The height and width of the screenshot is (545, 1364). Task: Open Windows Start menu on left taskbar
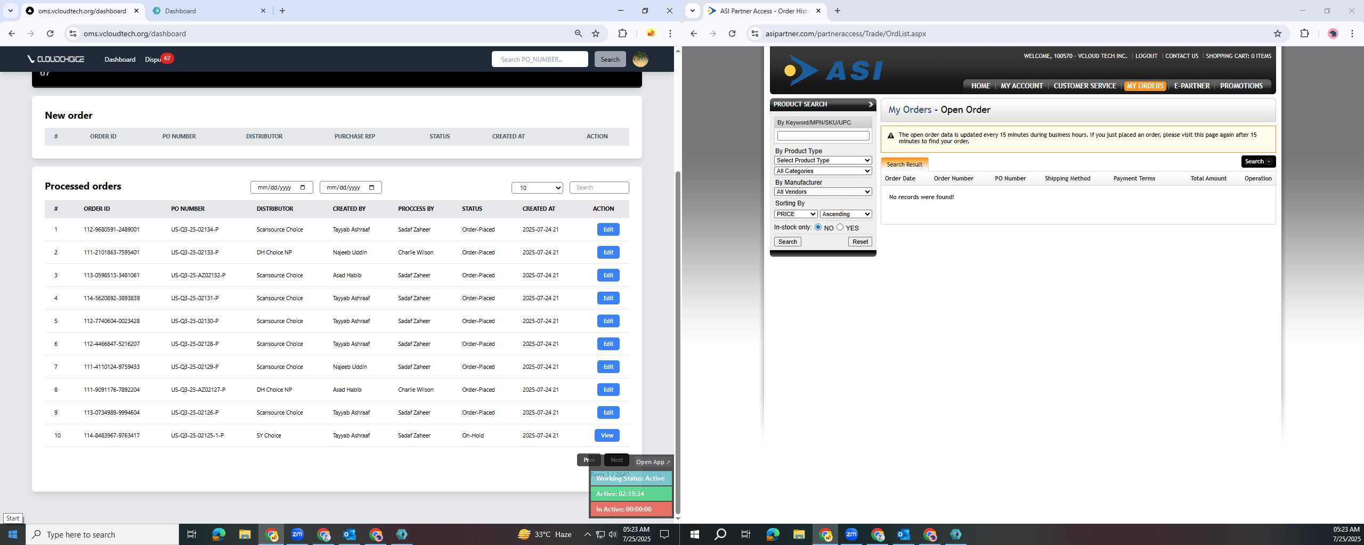13,534
